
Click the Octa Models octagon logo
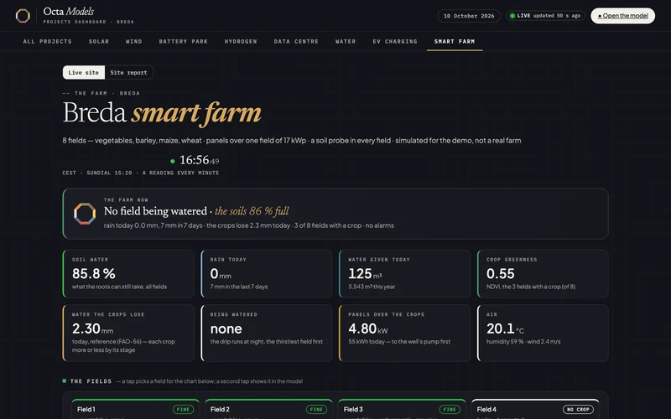(x=23, y=16)
